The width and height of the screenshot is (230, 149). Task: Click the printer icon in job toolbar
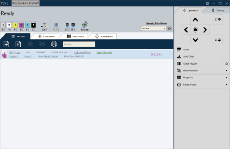[54, 44]
